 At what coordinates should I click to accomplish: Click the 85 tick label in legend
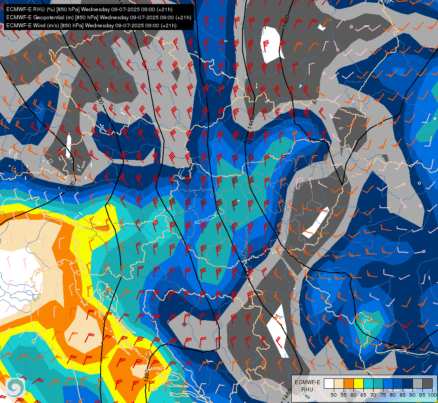click(x=403, y=395)
